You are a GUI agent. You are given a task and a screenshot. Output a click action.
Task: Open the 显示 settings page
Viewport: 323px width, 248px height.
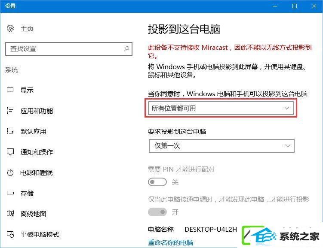tap(27, 90)
